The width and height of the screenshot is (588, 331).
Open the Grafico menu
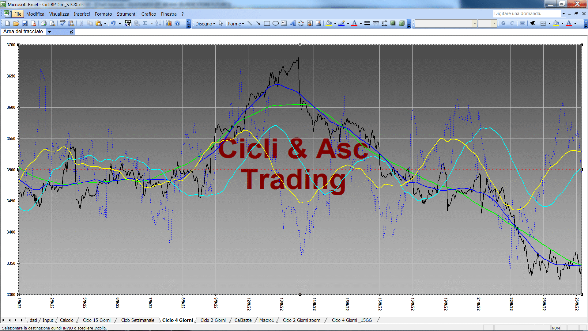pos(149,14)
